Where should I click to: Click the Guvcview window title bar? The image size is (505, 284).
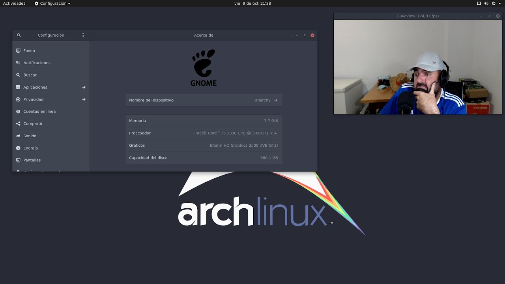click(x=418, y=16)
